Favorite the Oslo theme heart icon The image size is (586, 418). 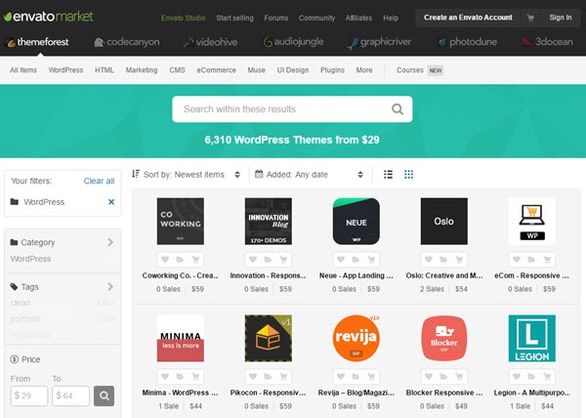pyautogui.click(x=429, y=259)
